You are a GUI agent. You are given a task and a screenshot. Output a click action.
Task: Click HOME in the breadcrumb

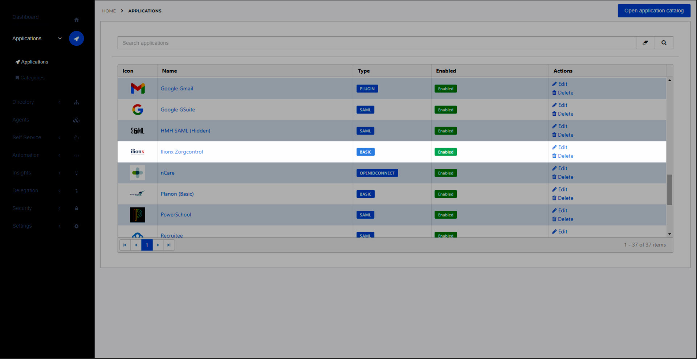[x=109, y=11]
